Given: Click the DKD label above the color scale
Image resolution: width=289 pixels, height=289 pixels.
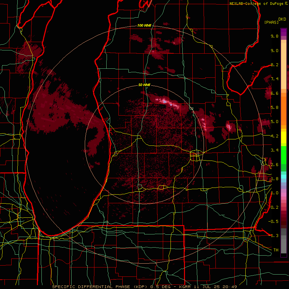Looking at the screenshot, I should 282,19.
